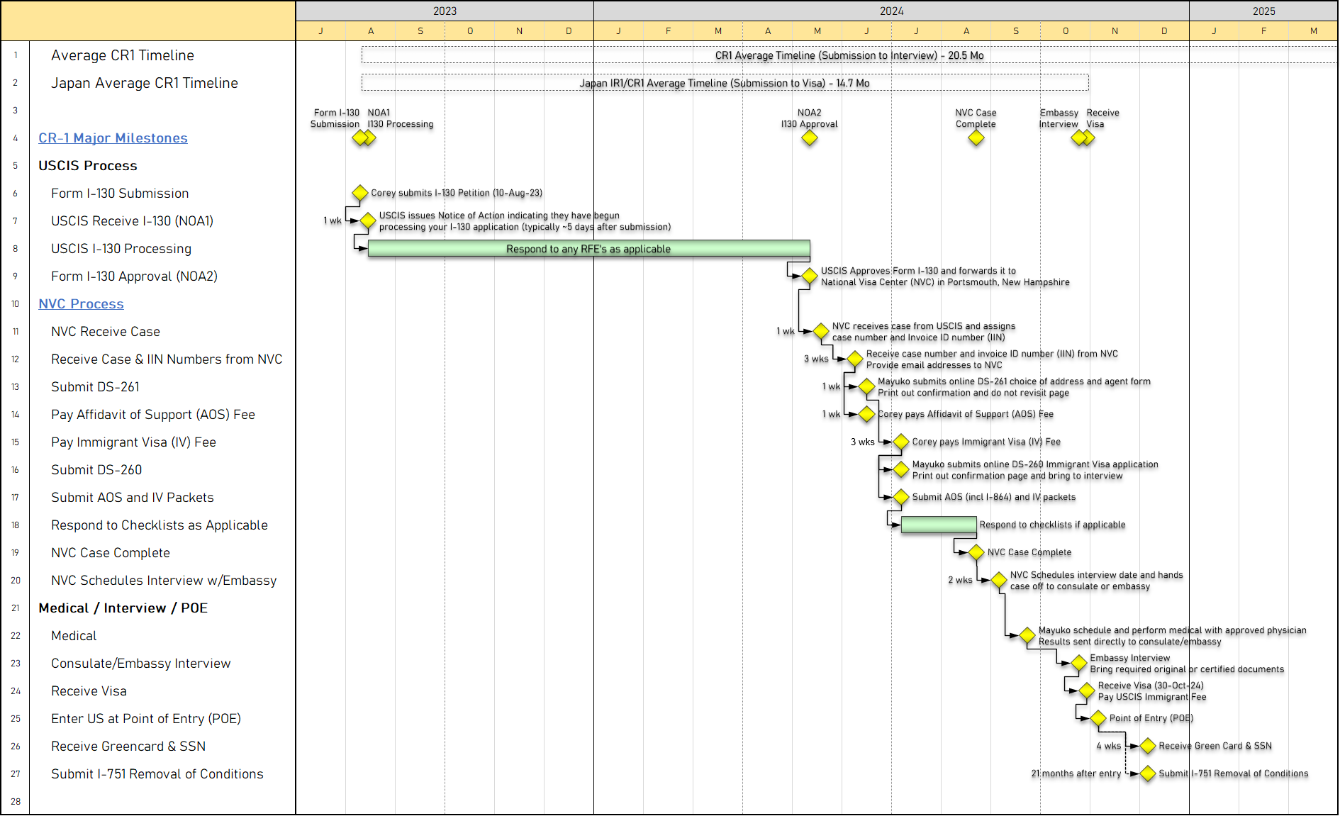Screen dimensions: 1340x816
Task: Click the Receive case number and invoice ID diamond
Action: 855,359
